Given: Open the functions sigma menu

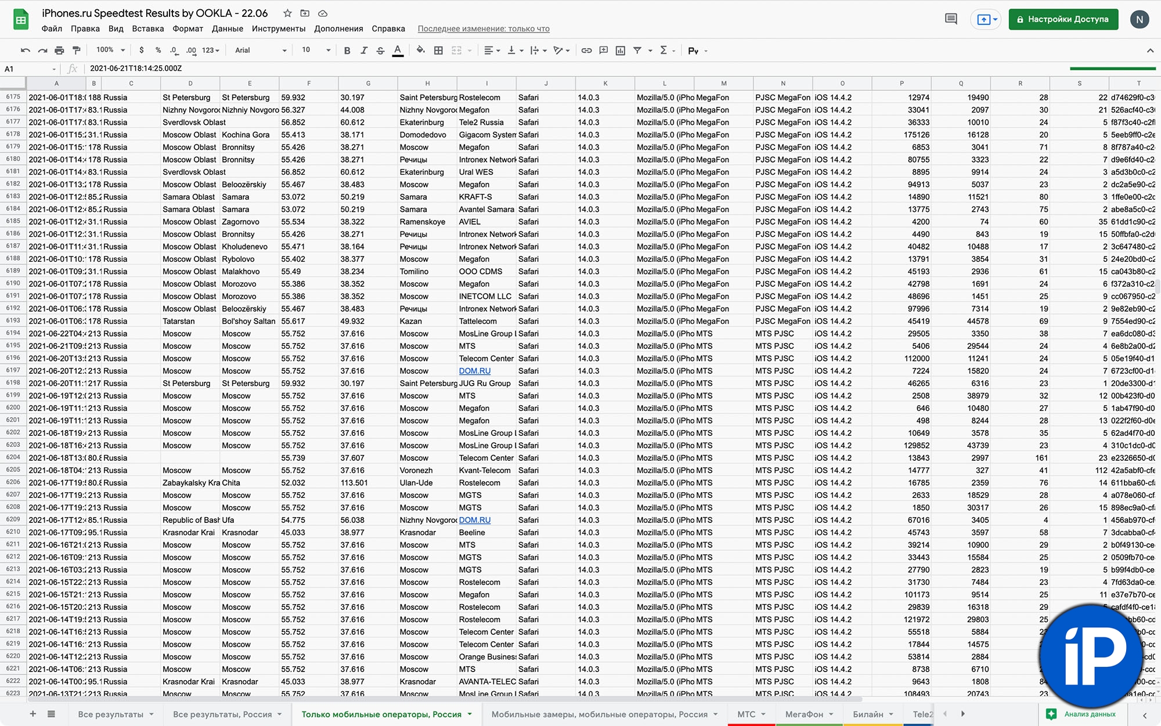Looking at the screenshot, I should 664,50.
